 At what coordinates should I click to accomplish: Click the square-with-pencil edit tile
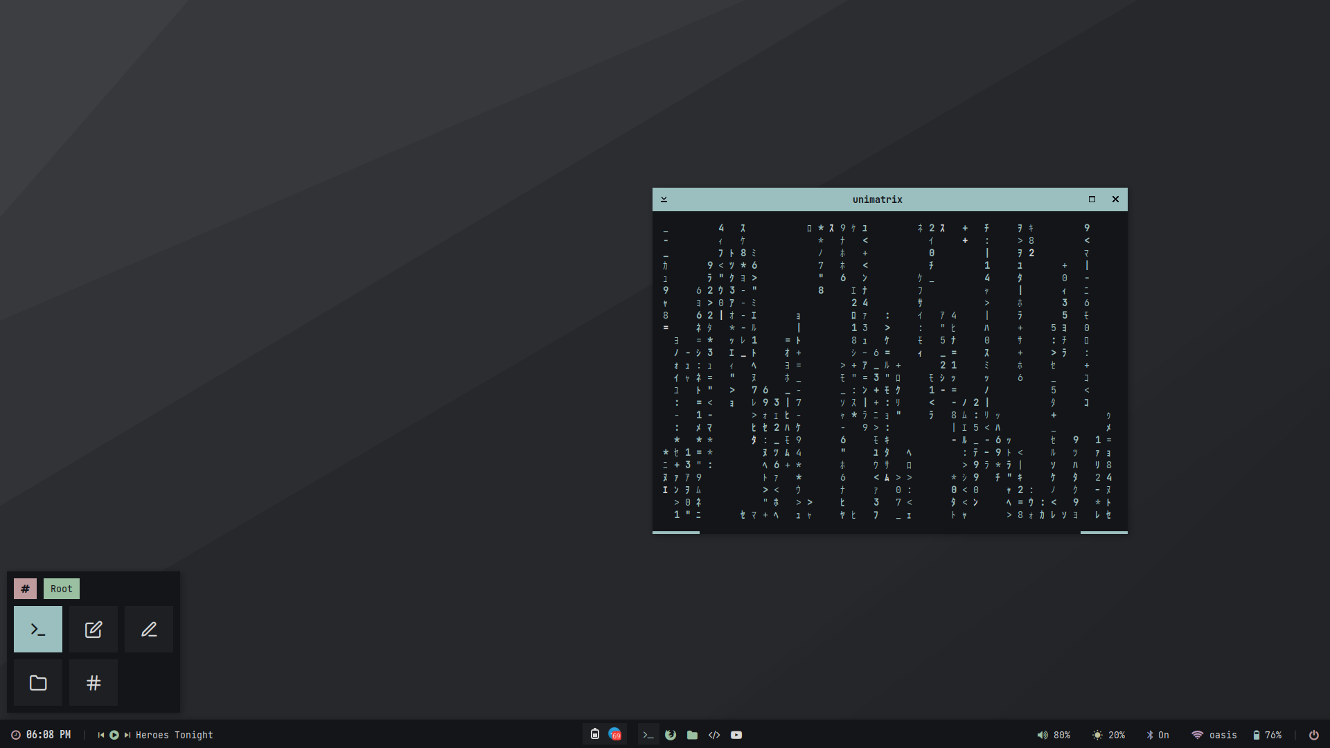pyautogui.click(x=94, y=629)
